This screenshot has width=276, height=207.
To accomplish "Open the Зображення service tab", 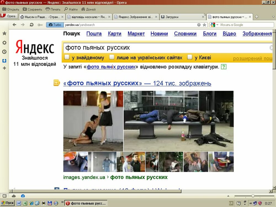I will point(257,34).
